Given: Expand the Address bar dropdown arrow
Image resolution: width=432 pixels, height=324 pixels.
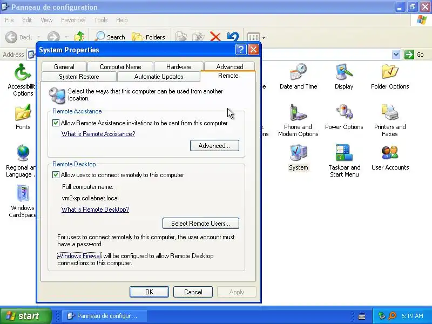Looking at the screenshot, I should 396,55.
